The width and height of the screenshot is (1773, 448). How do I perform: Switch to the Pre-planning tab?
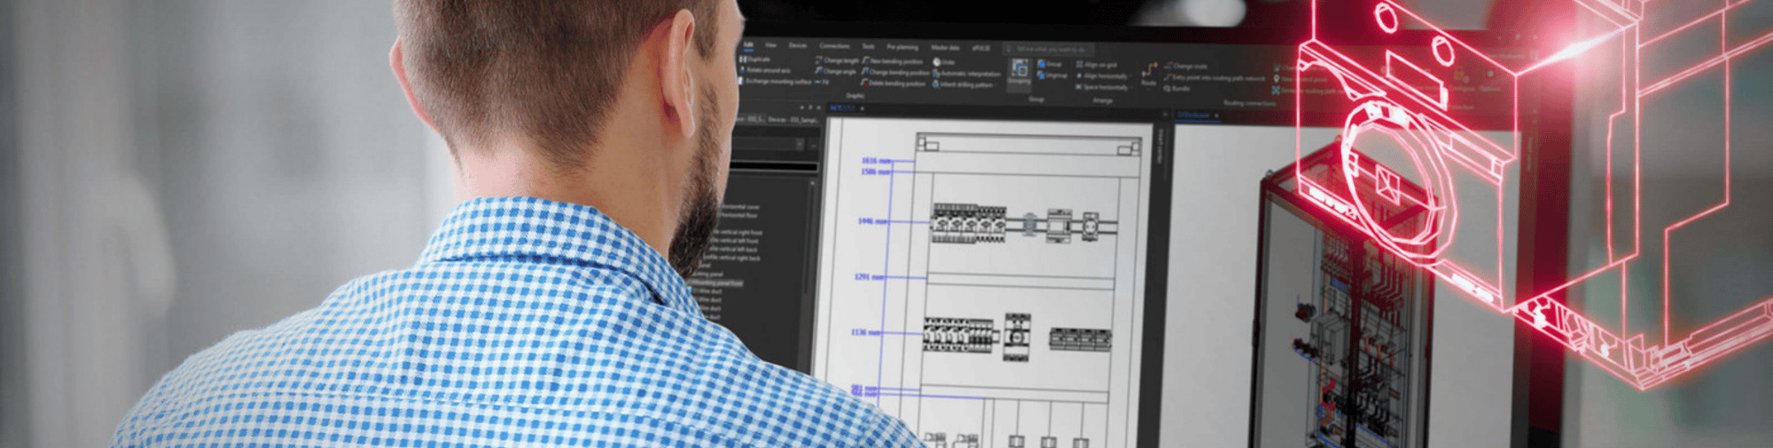tap(902, 47)
